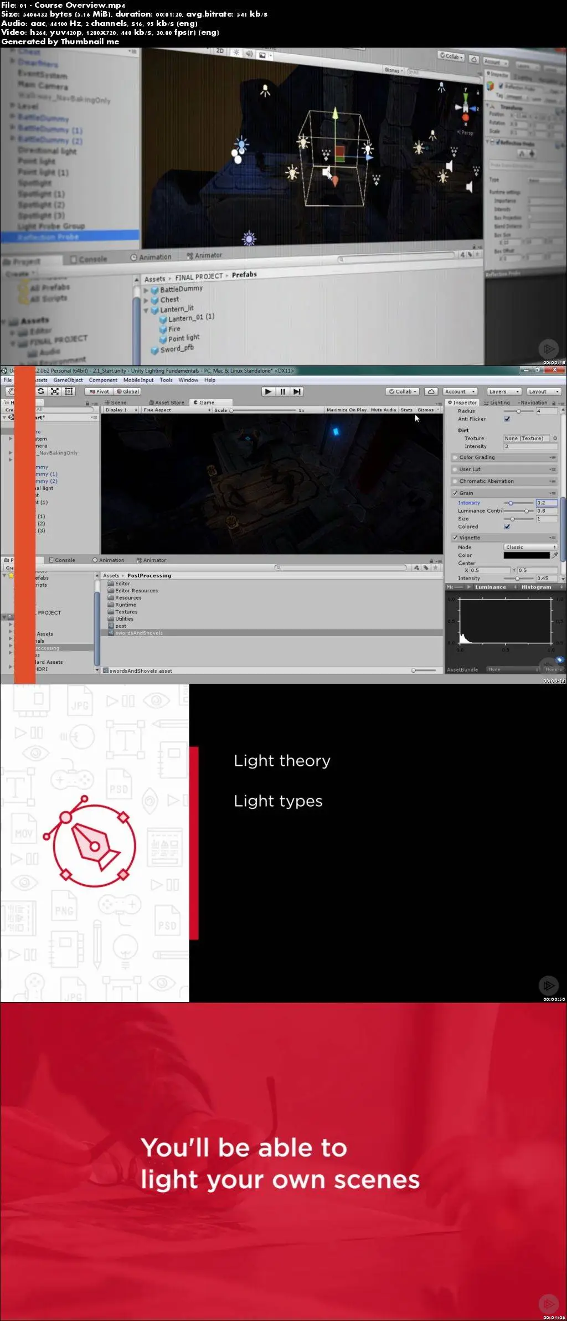Expand the Lantern_lit prefab arrow
The image size is (567, 1321).
coord(146,311)
